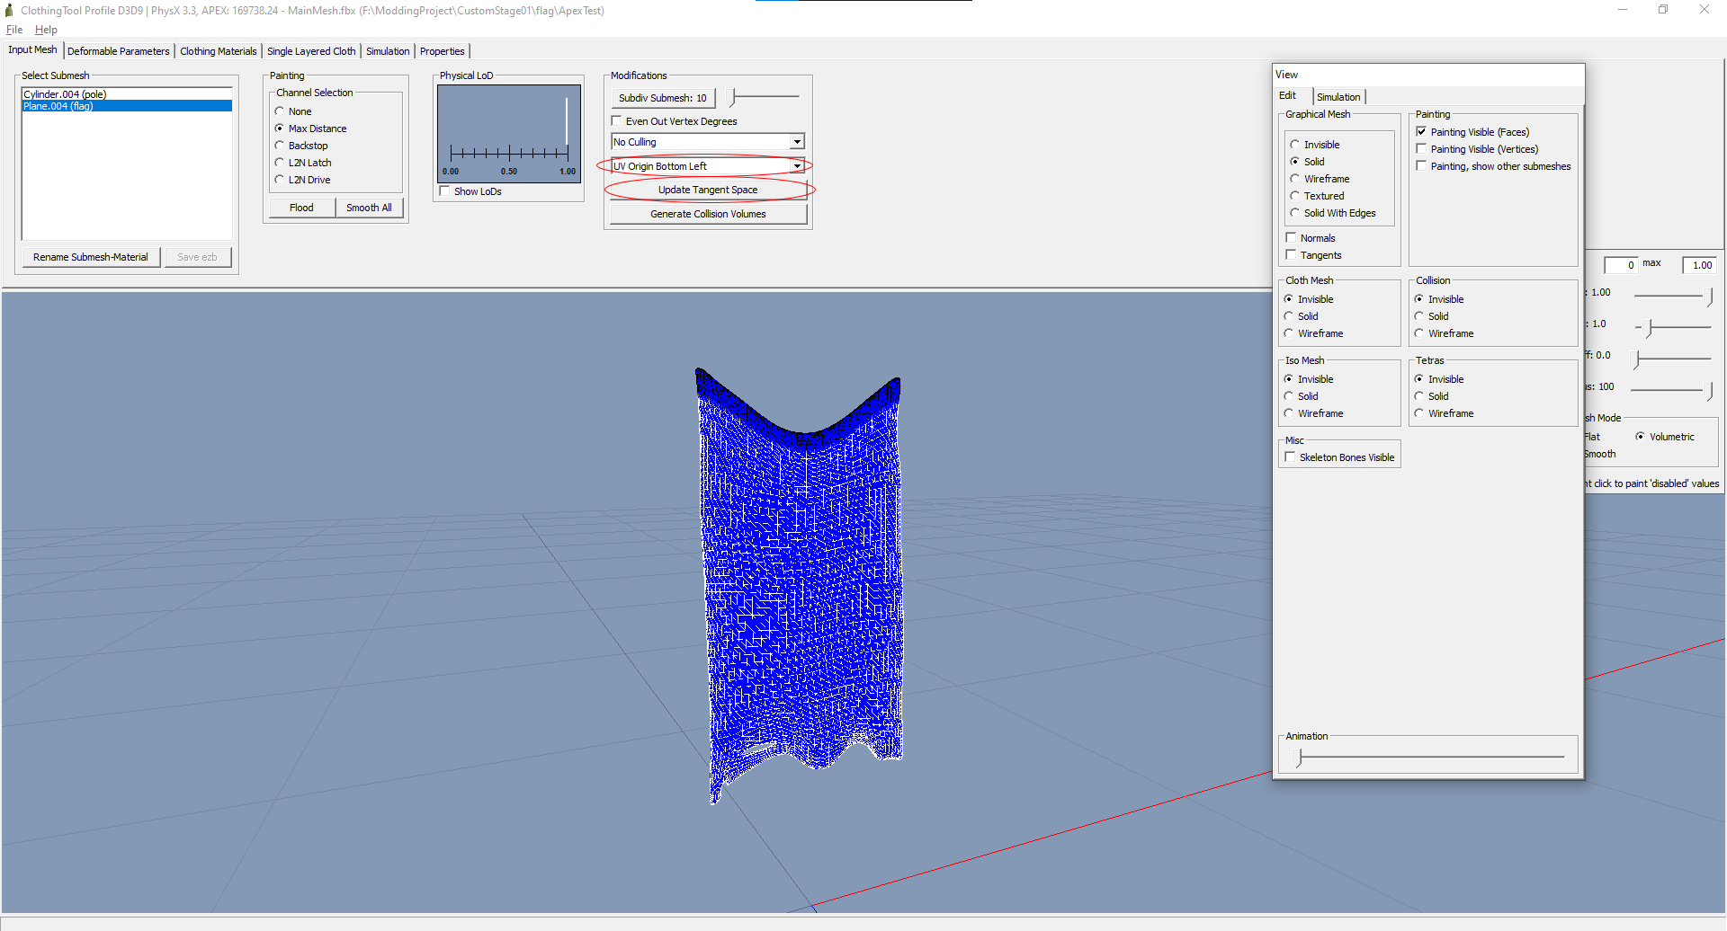The height and width of the screenshot is (931, 1727).
Task: Click the Generate Collision Volumes button
Action: (x=708, y=214)
